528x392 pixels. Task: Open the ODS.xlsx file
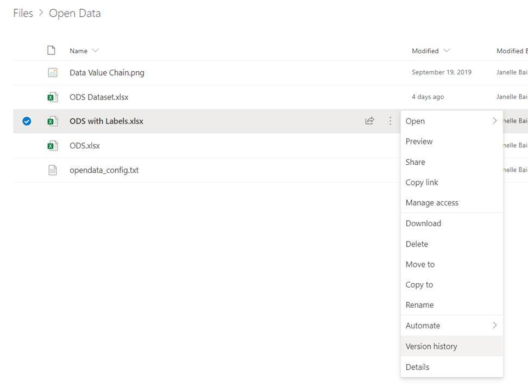(85, 146)
